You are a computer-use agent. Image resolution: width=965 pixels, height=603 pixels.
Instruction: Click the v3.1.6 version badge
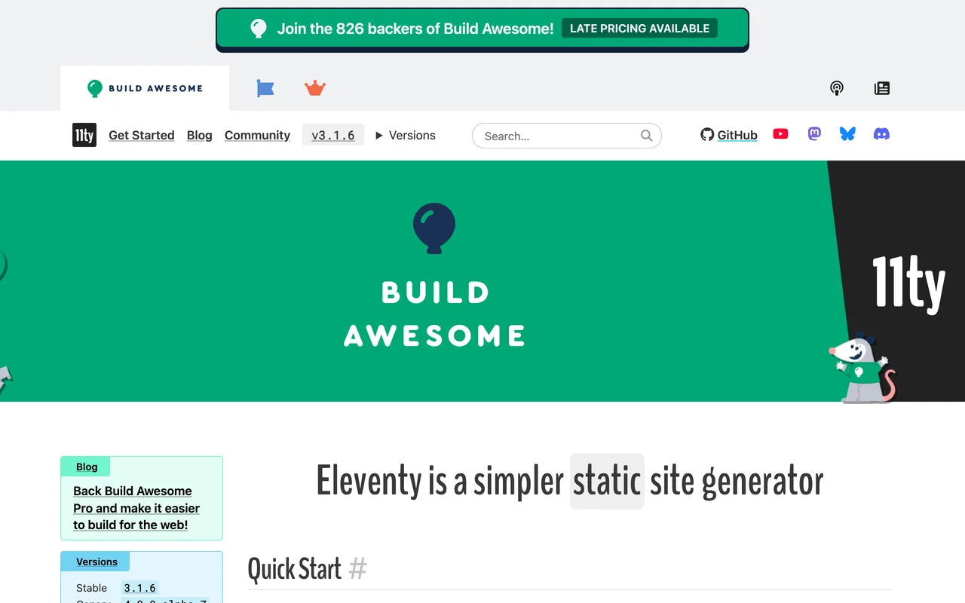tap(333, 136)
